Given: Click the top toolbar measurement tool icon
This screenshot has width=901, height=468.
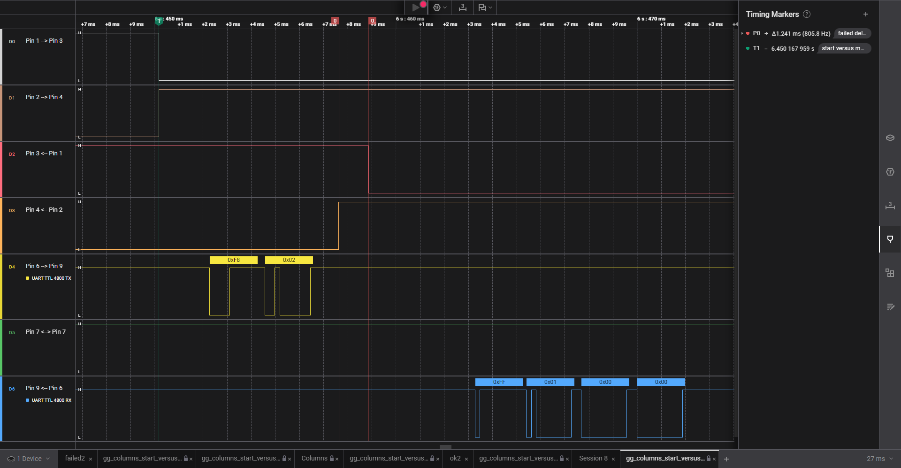Looking at the screenshot, I should pos(462,7).
